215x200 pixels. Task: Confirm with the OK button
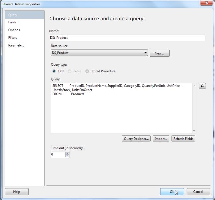(172, 192)
